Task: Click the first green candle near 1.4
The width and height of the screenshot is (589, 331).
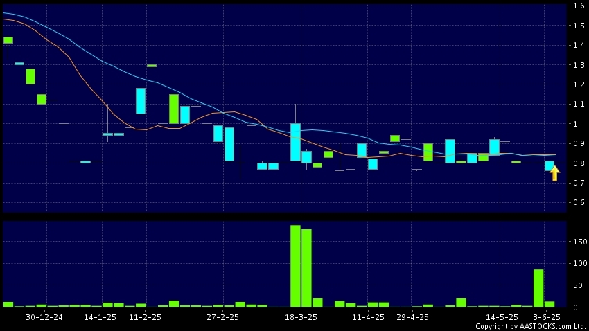Action: coord(8,40)
